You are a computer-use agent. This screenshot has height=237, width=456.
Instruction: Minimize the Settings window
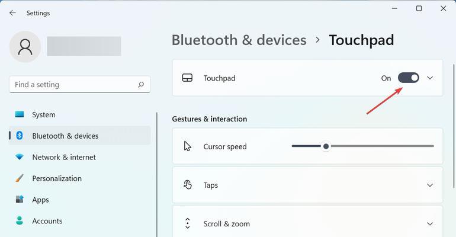pos(394,8)
